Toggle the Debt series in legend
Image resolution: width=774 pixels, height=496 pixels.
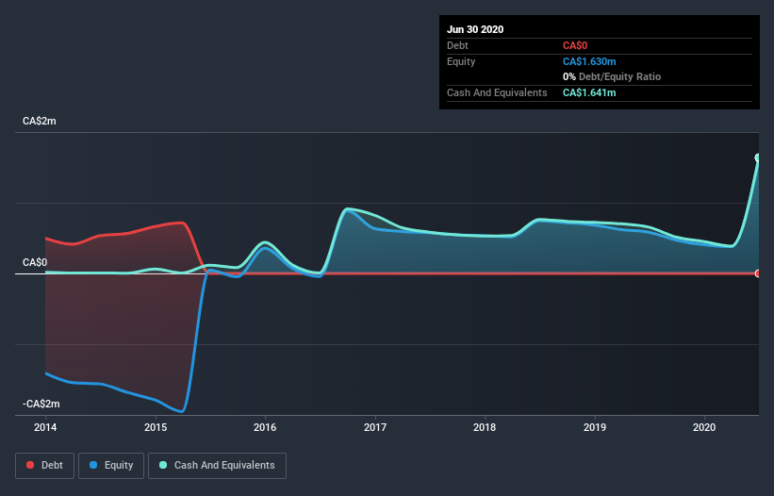44,466
